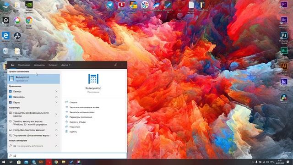Open the colorful pinwheel app shortcut
This screenshot has height=165, width=293.
[145, 5]
